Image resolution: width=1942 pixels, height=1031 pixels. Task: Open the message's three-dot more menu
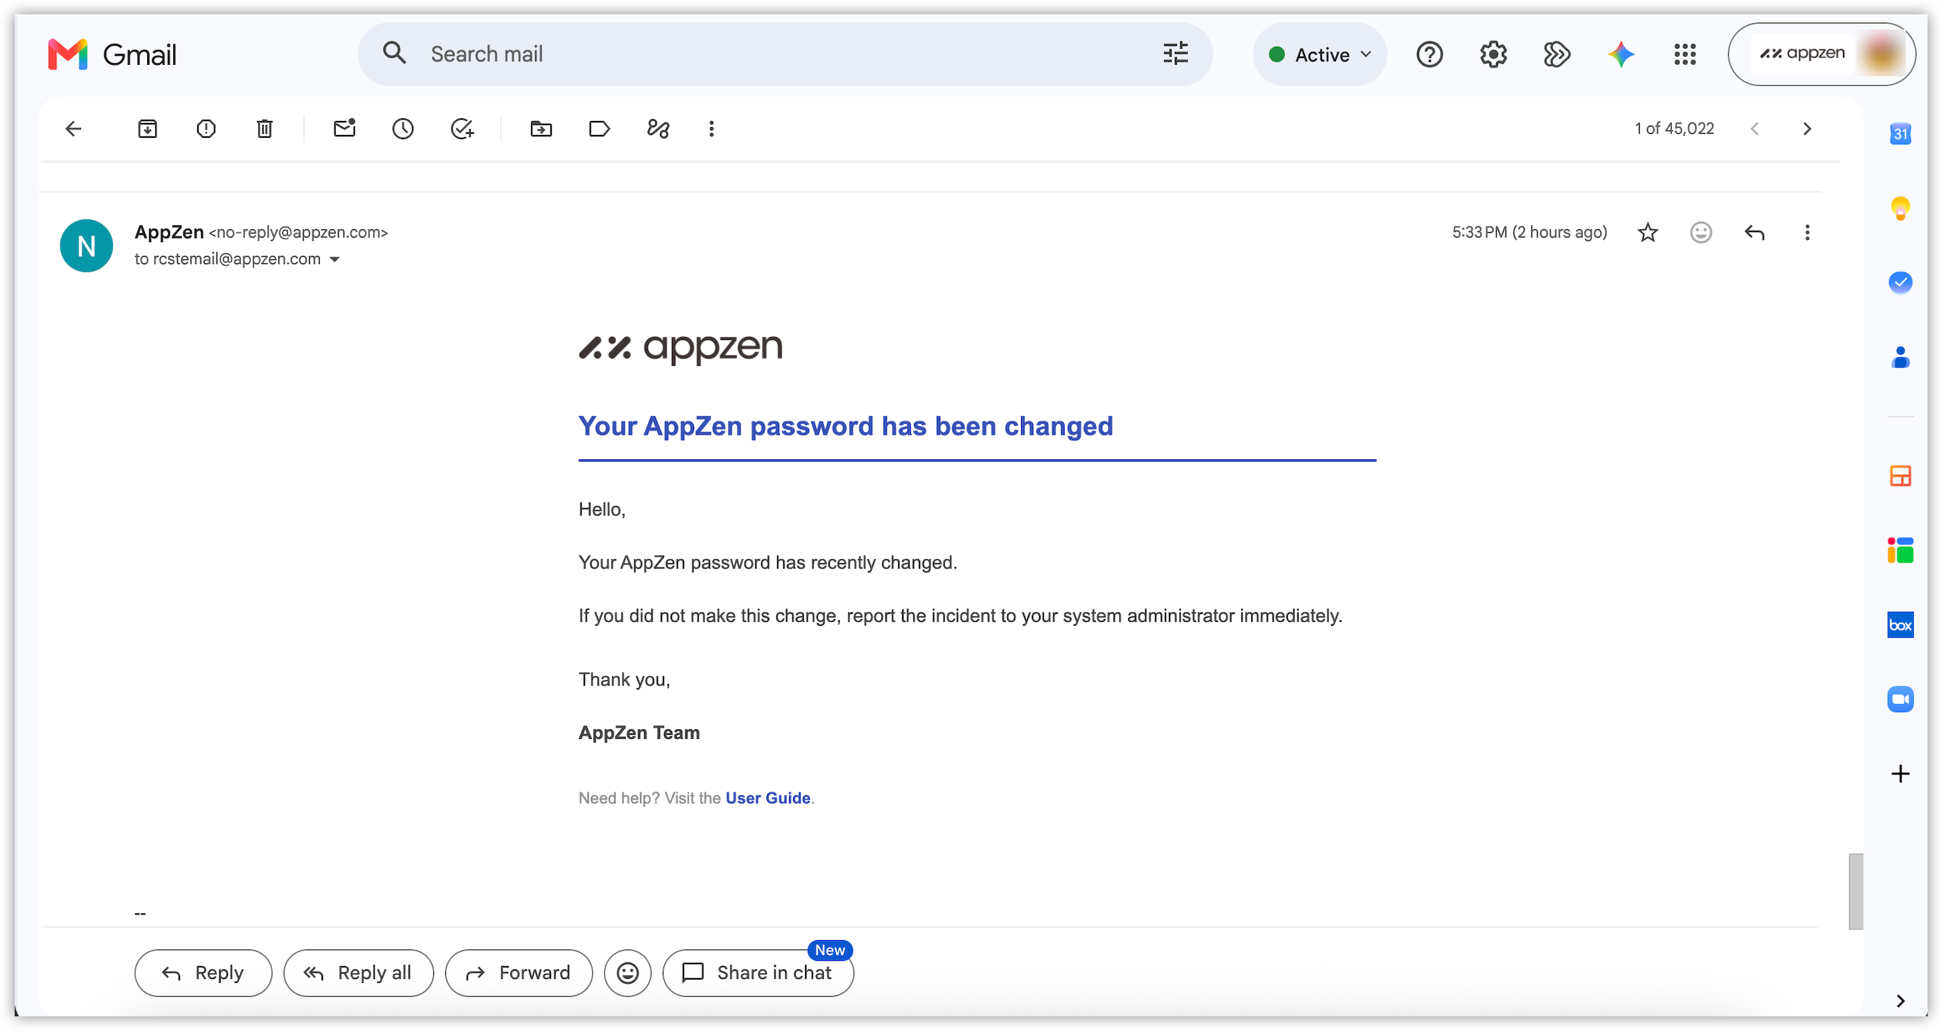point(1807,232)
